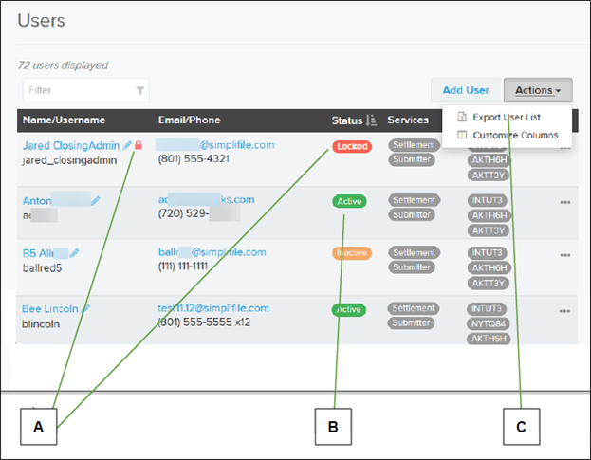
Task: Open the Bee Lincoln user link
Action: click(51, 308)
